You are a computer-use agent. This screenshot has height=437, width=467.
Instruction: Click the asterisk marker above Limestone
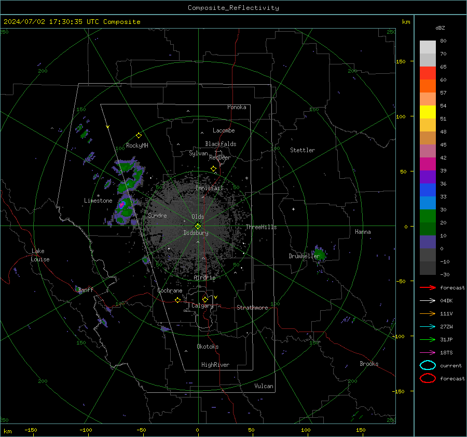pyautogui.click(x=98, y=196)
